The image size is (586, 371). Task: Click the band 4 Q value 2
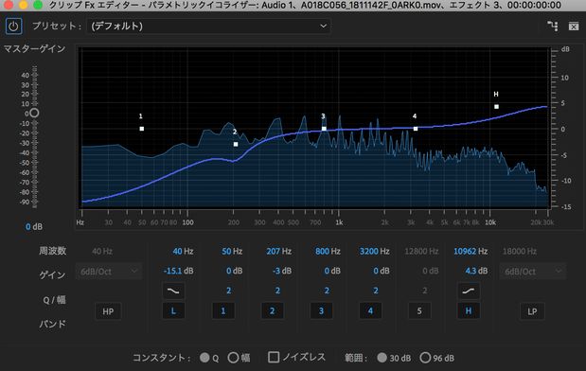click(376, 291)
